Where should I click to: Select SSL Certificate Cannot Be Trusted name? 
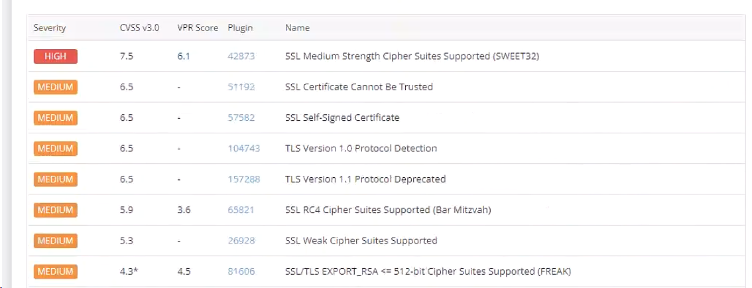[x=359, y=87]
